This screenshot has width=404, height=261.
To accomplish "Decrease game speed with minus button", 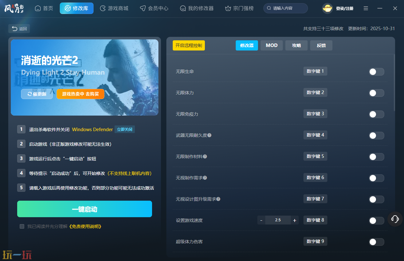I will 261,220.
